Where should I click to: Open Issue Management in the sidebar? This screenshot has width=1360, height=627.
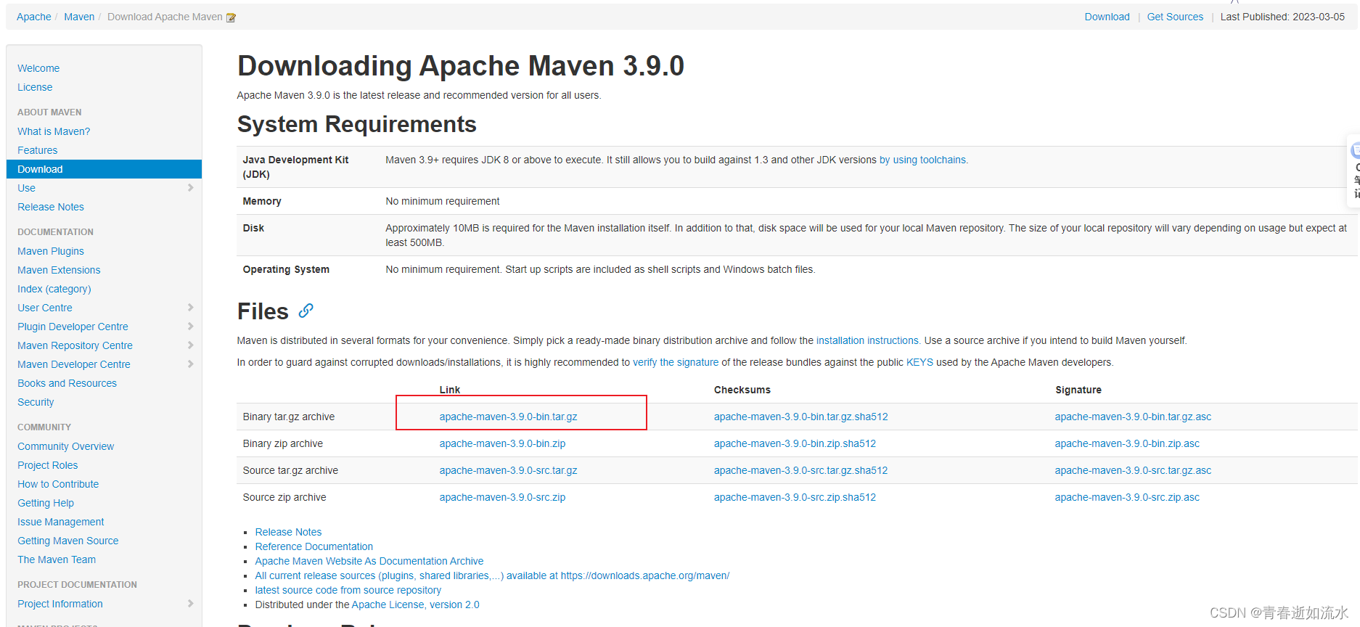[61, 522]
